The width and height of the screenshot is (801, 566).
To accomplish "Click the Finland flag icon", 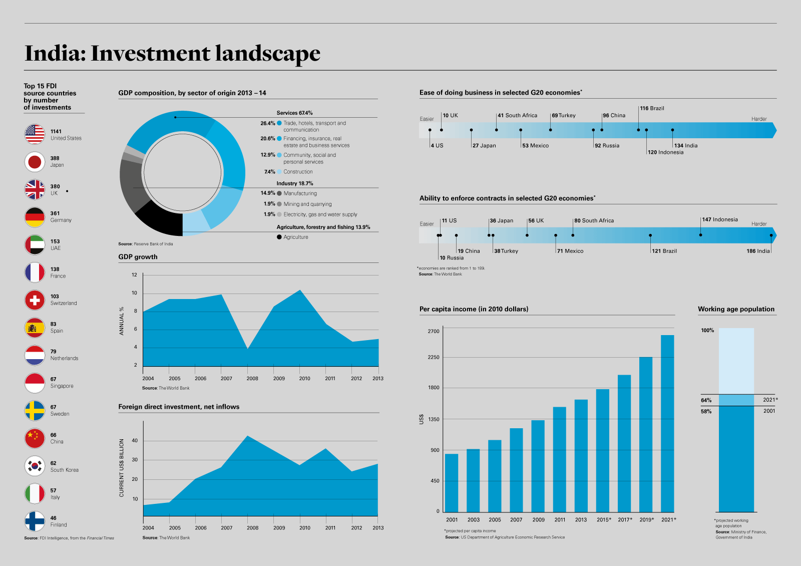I will pos(35,521).
